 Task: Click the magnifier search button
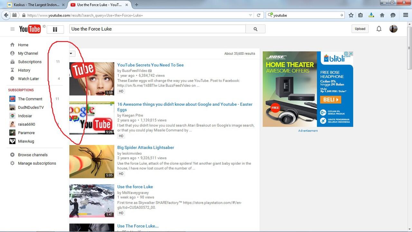255,29
